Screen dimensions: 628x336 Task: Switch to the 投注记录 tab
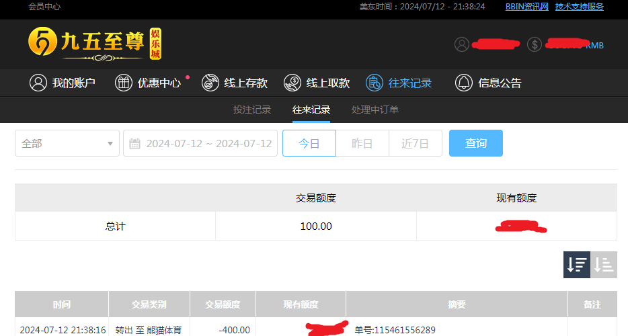[x=252, y=110]
